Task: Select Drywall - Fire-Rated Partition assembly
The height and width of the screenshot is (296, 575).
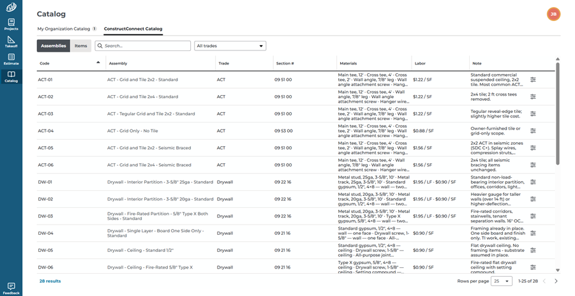Action: click(158, 216)
